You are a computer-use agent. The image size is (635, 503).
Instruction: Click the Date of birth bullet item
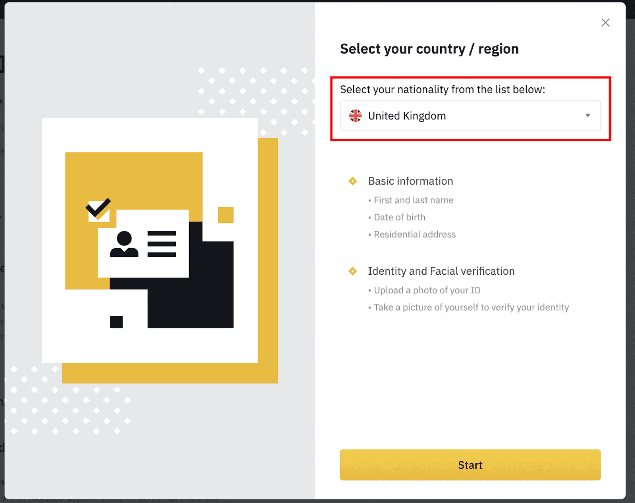[399, 217]
